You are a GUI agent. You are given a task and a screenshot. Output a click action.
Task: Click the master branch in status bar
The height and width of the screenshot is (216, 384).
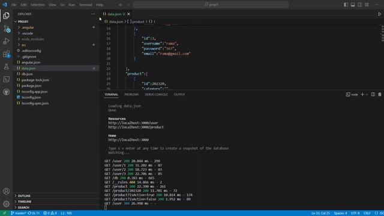click(x=18, y=213)
